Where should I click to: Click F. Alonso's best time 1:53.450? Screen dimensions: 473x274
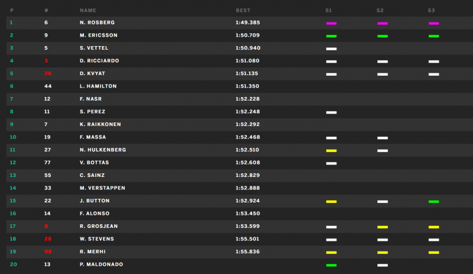coord(248,213)
